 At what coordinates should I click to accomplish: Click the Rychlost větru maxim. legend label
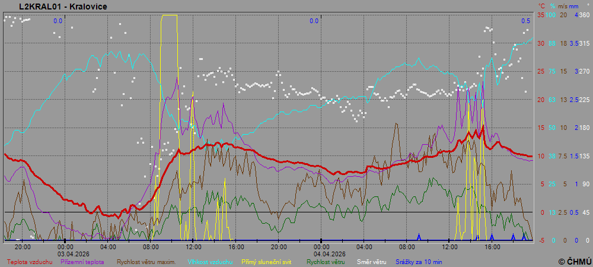[x=146, y=261]
